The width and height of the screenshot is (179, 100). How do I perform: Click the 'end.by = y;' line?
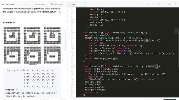tap(96, 25)
